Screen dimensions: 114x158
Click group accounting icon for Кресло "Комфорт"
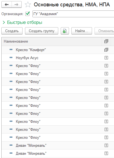click(x=106, y=50)
